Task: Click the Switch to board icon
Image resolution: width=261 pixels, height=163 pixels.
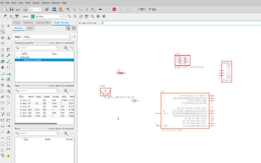Action: 25,9
